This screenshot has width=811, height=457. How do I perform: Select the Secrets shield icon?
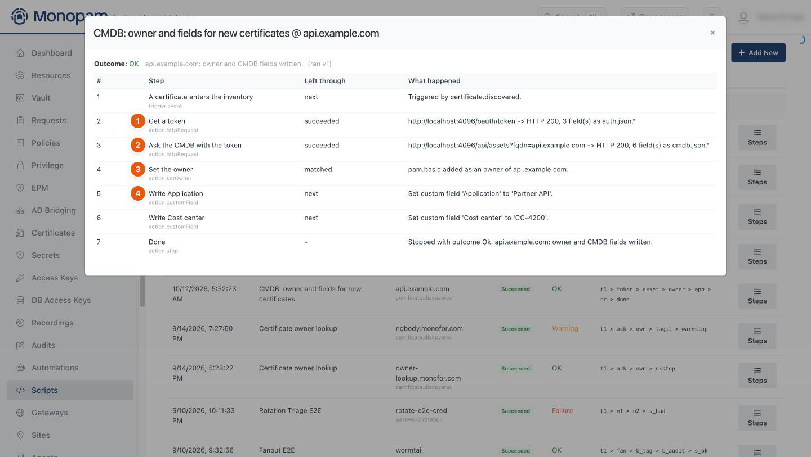[x=20, y=255]
